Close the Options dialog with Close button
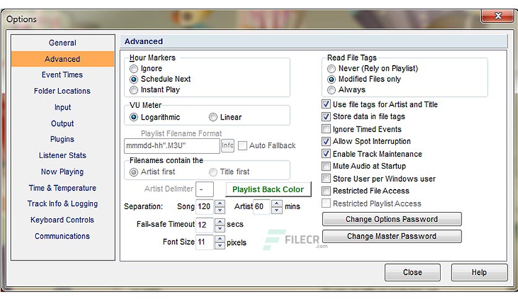 click(412, 272)
